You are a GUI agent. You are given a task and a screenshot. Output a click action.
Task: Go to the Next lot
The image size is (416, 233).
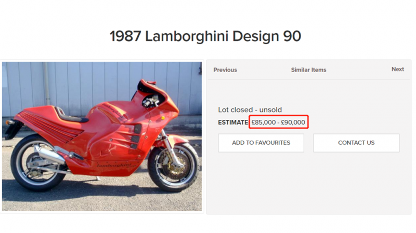397,69
